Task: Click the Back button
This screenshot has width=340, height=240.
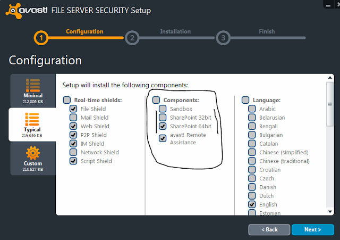Action: (x=269, y=229)
